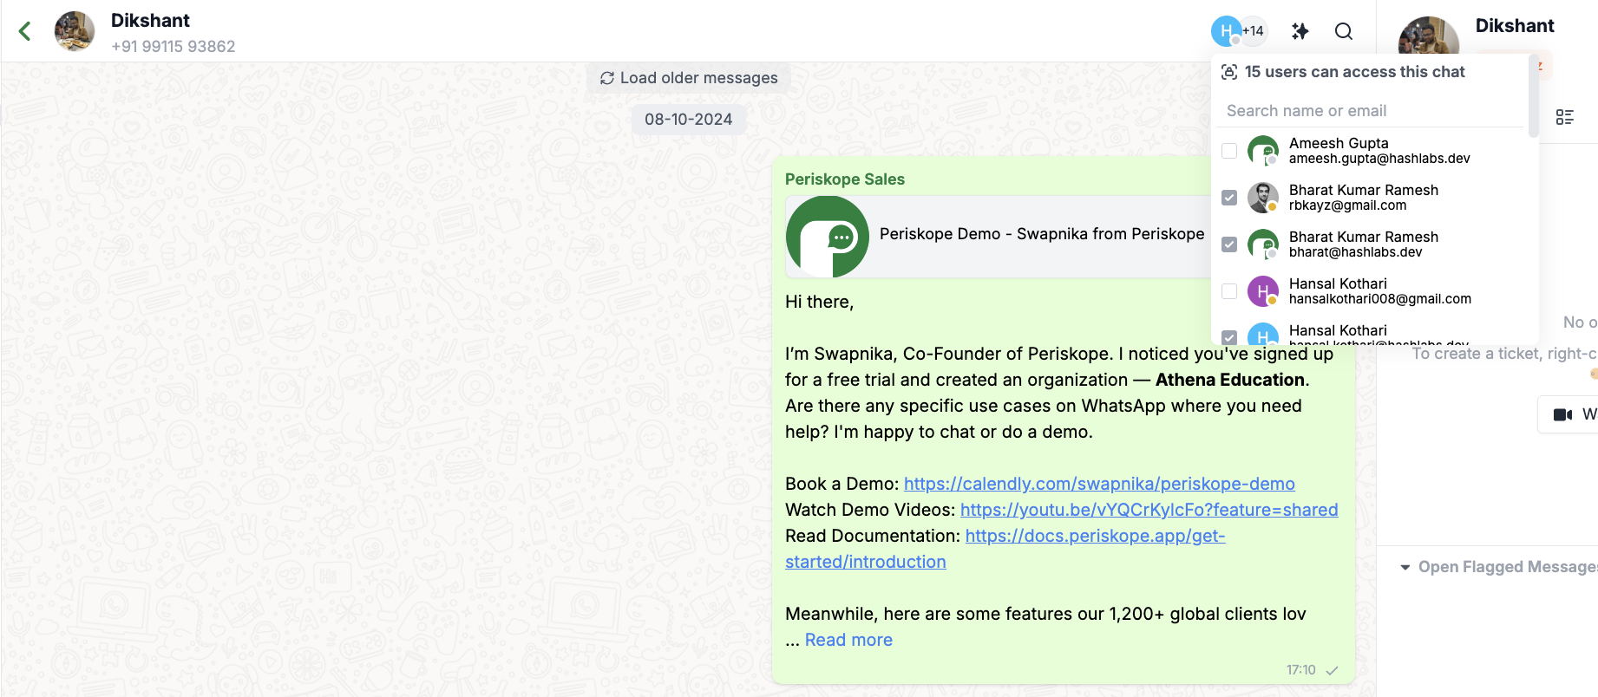Click Dikshant name in right panel
The height and width of the screenshot is (697, 1598).
point(1515,26)
